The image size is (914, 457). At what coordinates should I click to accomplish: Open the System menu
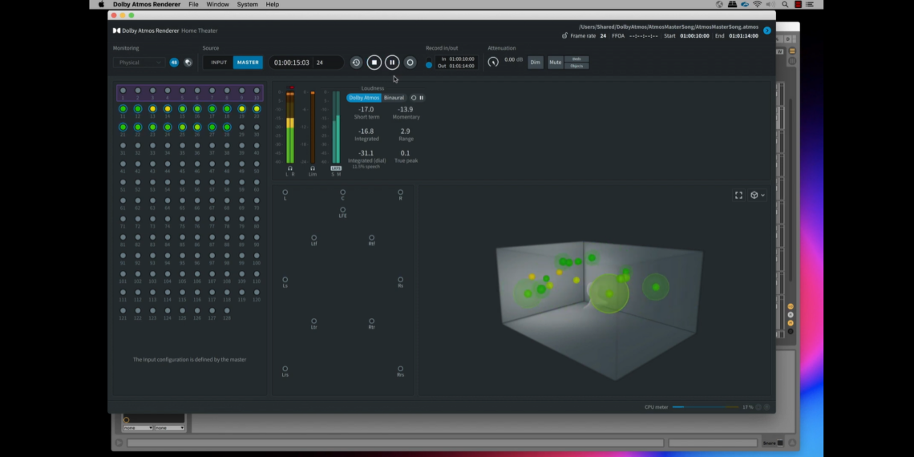click(x=247, y=4)
